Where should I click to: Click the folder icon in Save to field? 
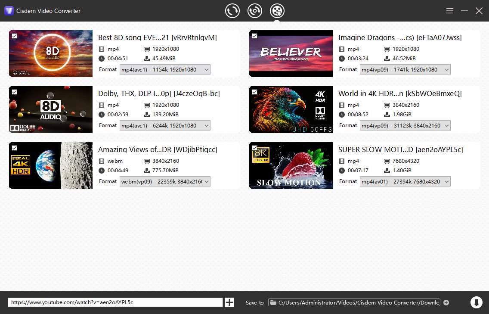273,302
